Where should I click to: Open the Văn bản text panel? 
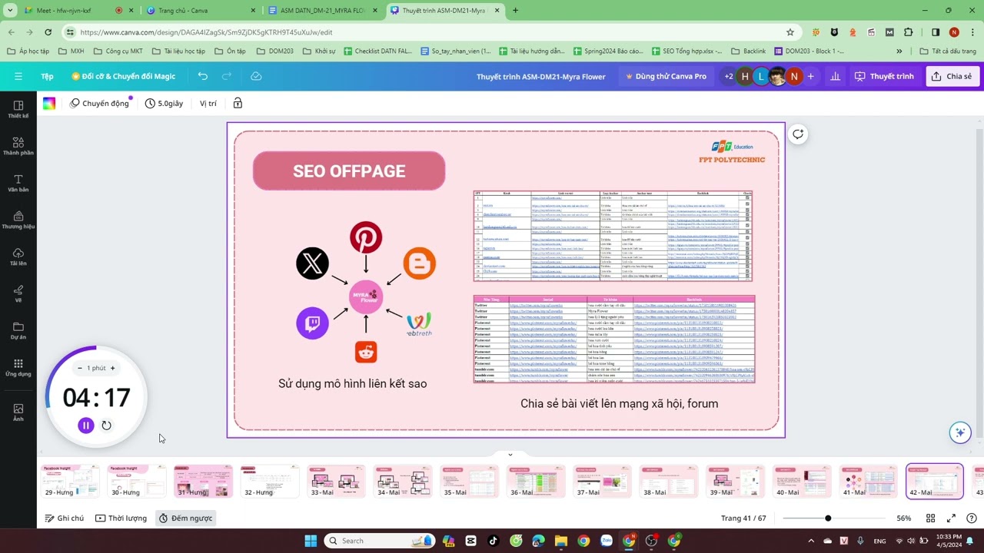18,183
